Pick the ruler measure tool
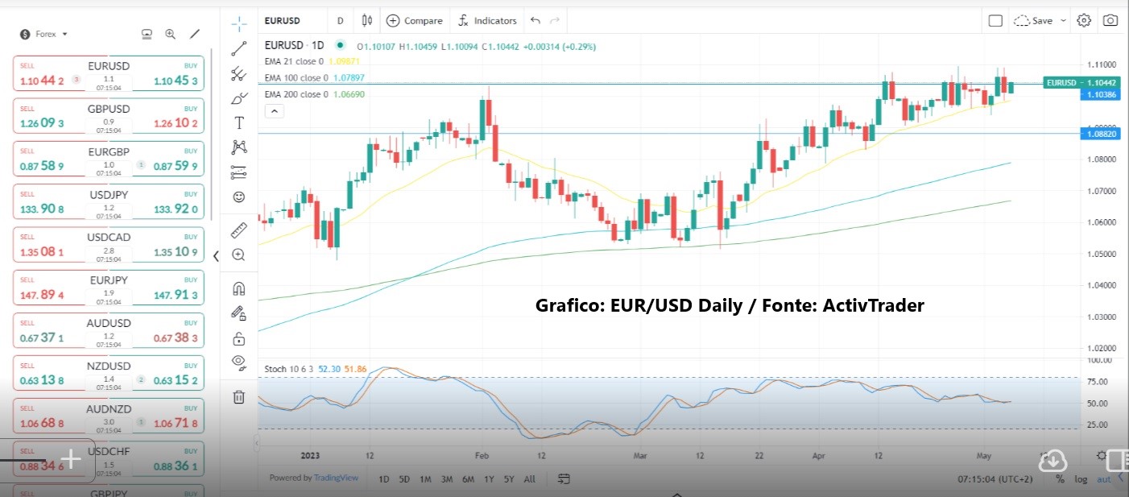 coord(238,230)
